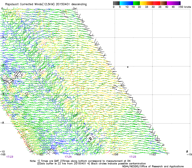Click the latitude label '-8'

(2, 123)
